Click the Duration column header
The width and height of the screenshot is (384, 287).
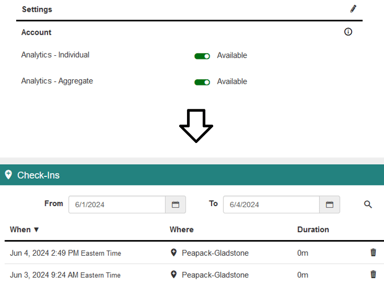pyautogui.click(x=313, y=229)
